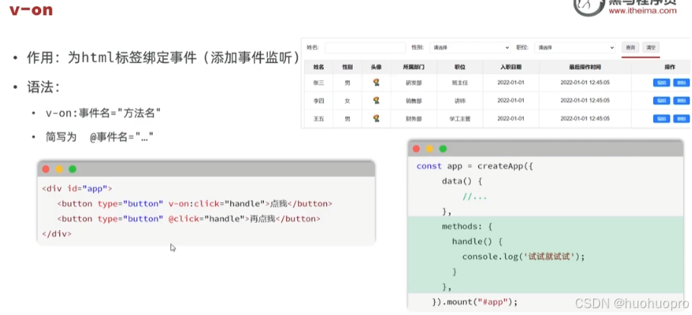Open the www.itheima.com link
Image resolution: width=692 pixels, height=315 pixels.
[x=643, y=11]
